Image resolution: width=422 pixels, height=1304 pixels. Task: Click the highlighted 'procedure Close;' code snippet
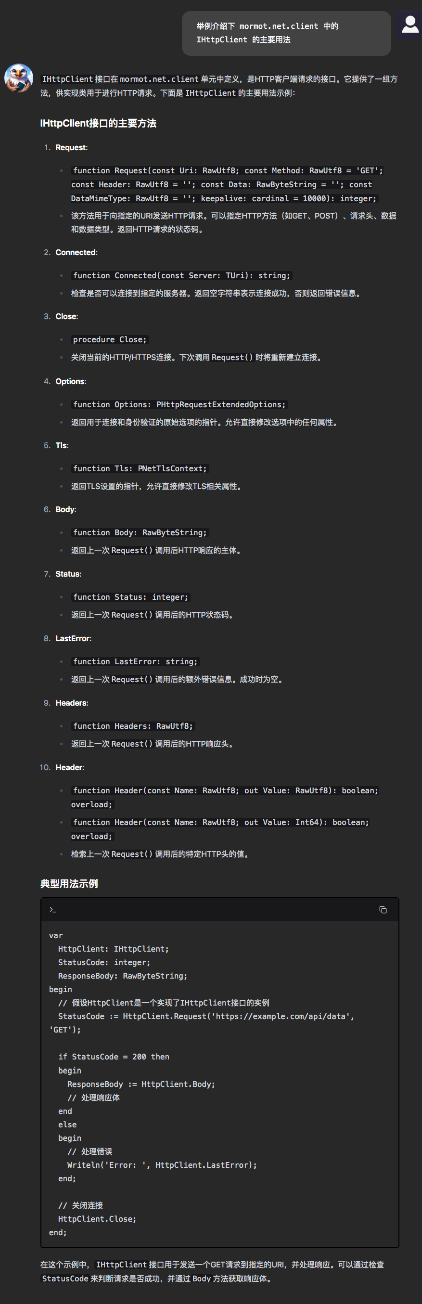[x=109, y=340]
